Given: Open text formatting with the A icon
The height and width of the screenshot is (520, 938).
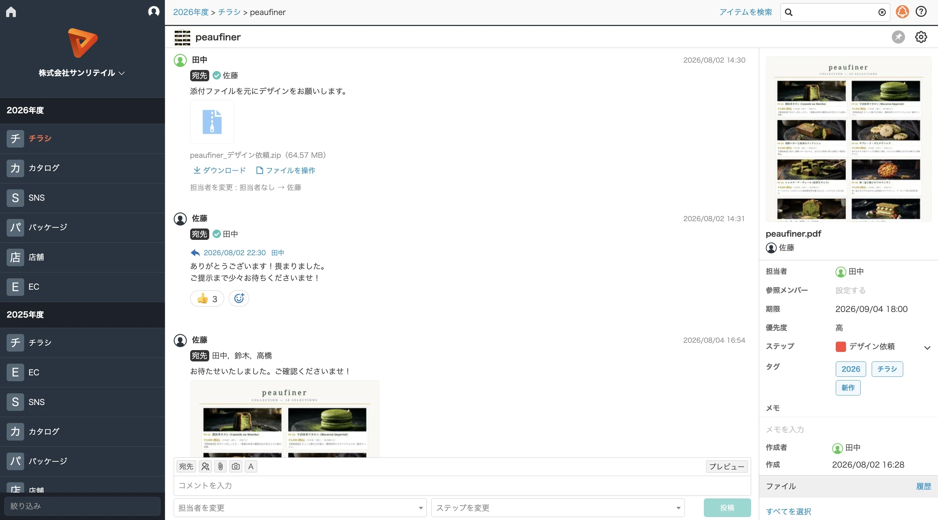Looking at the screenshot, I should [x=251, y=466].
